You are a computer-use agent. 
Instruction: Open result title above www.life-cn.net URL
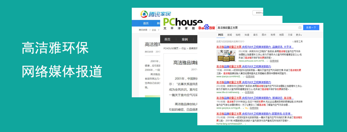pos(243,82)
